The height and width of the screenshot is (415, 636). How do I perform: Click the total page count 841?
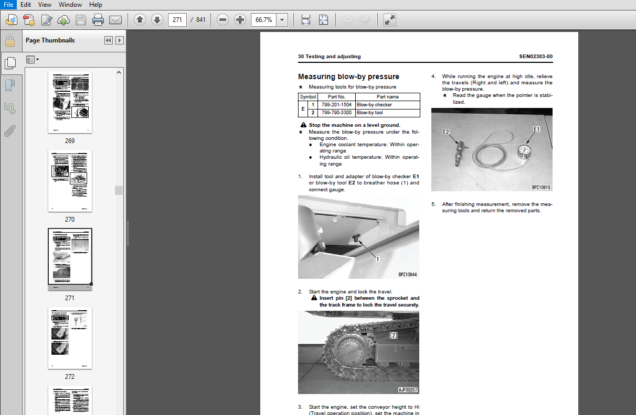201,20
